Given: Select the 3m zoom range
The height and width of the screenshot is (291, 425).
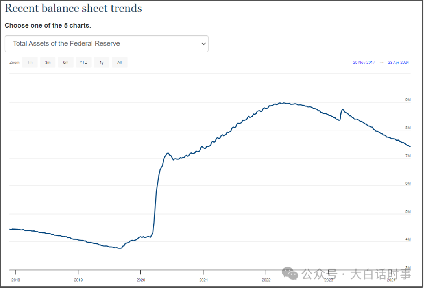Looking at the screenshot, I should (x=48, y=62).
